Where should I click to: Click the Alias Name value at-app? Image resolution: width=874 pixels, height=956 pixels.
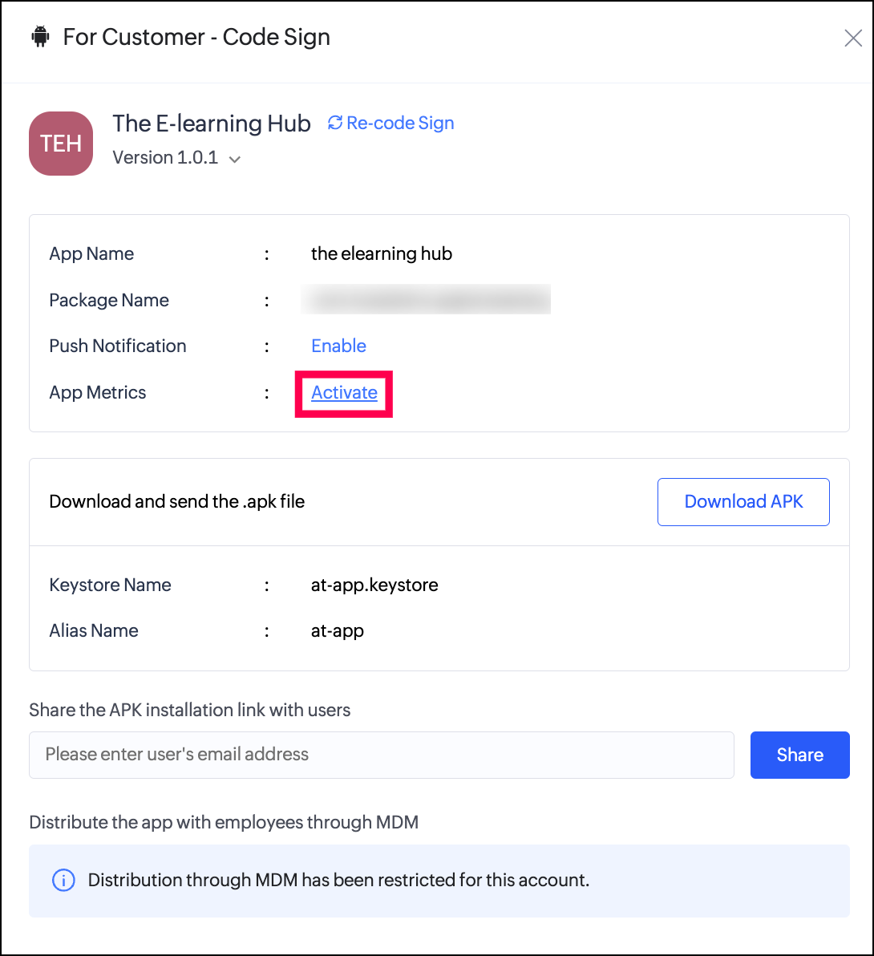click(338, 630)
